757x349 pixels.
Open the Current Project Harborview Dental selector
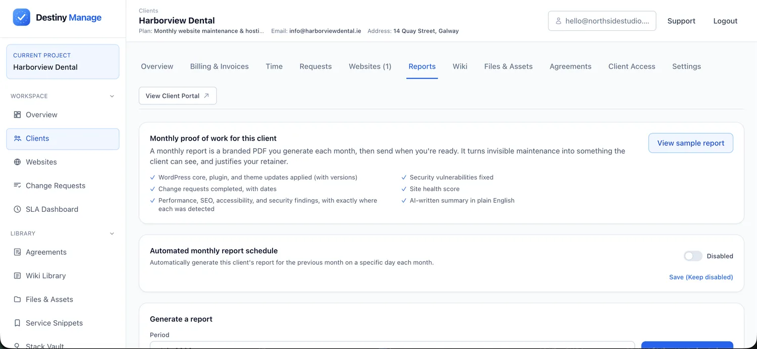(x=63, y=62)
